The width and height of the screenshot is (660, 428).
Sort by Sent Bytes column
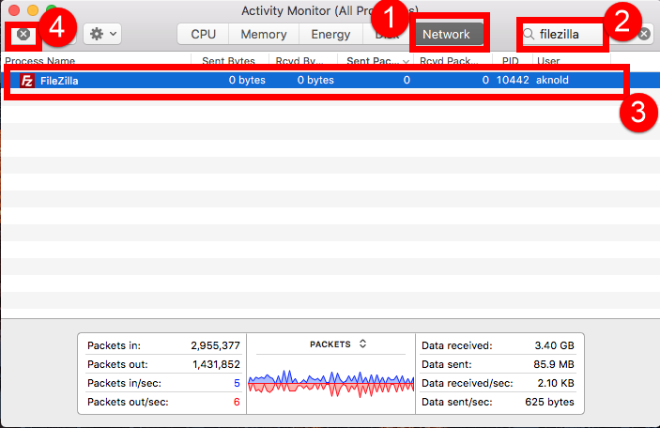(x=229, y=61)
